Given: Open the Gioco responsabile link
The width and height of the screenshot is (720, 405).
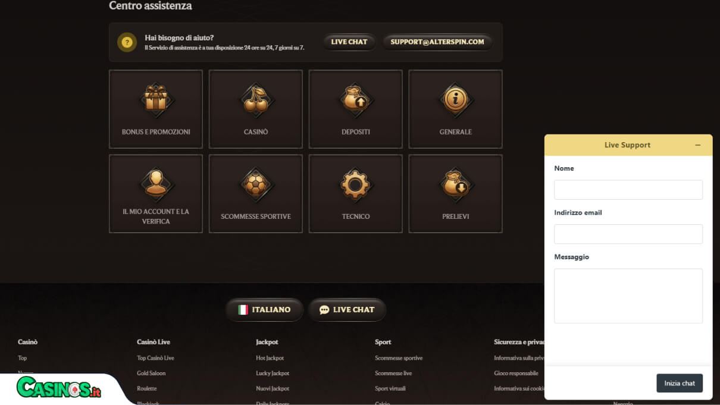Looking at the screenshot, I should 516,373.
